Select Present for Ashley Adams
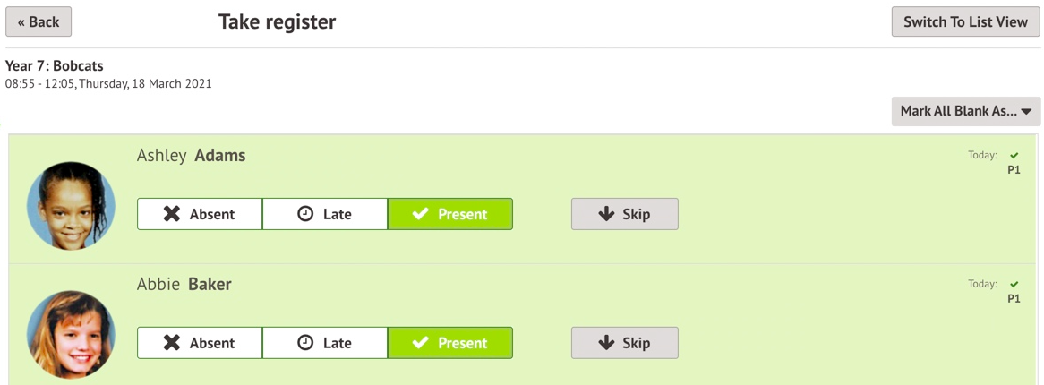The image size is (1044, 385). coord(449,214)
